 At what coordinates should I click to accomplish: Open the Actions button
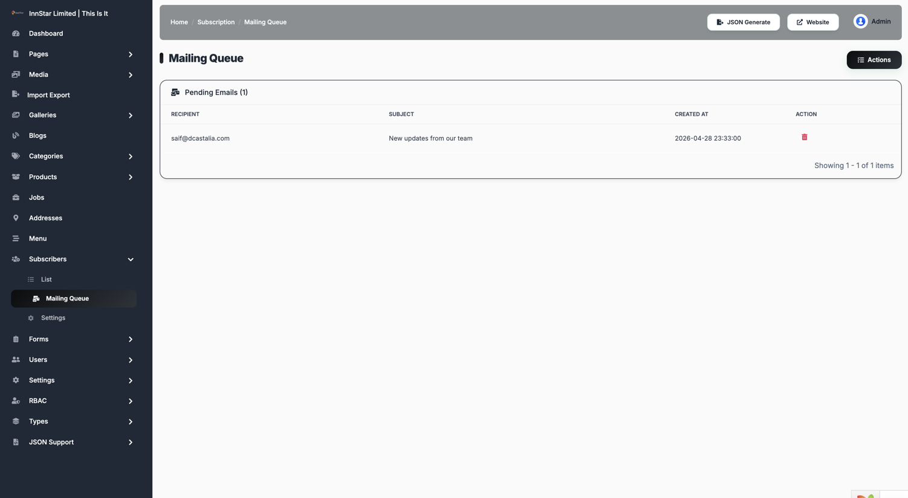(x=874, y=60)
